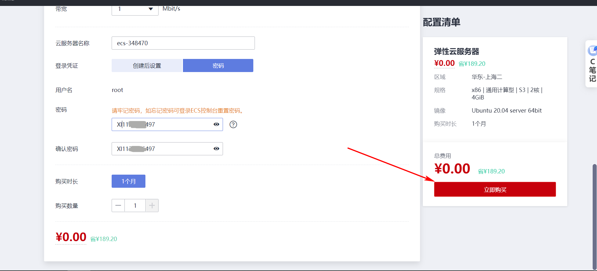Viewport: 597px width, 271px height.
Task: Decrease purchase quantity with minus button
Action: pyautogui.click(x=118, y=206)
